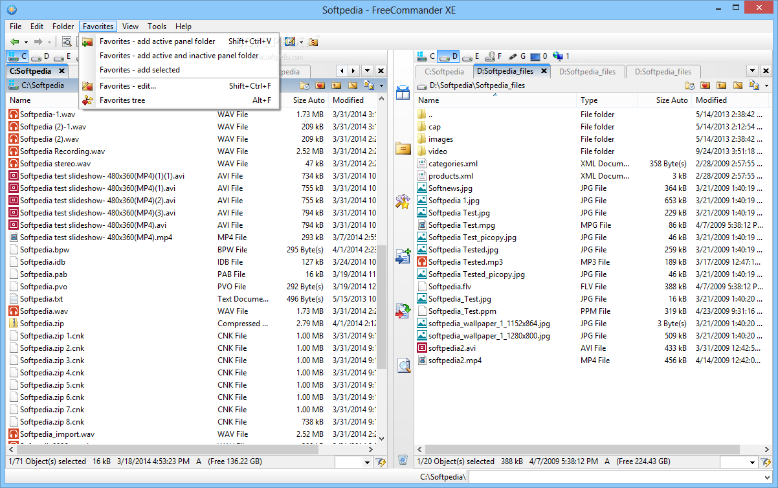The image size is (778, 488).
Task: Click right panel filter funnel icon
Action: (x=766, y=462)
